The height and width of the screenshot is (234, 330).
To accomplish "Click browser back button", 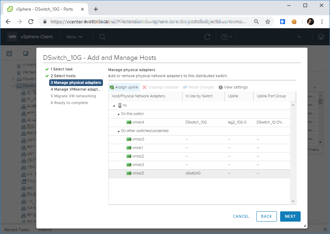I will click(8, 22).
